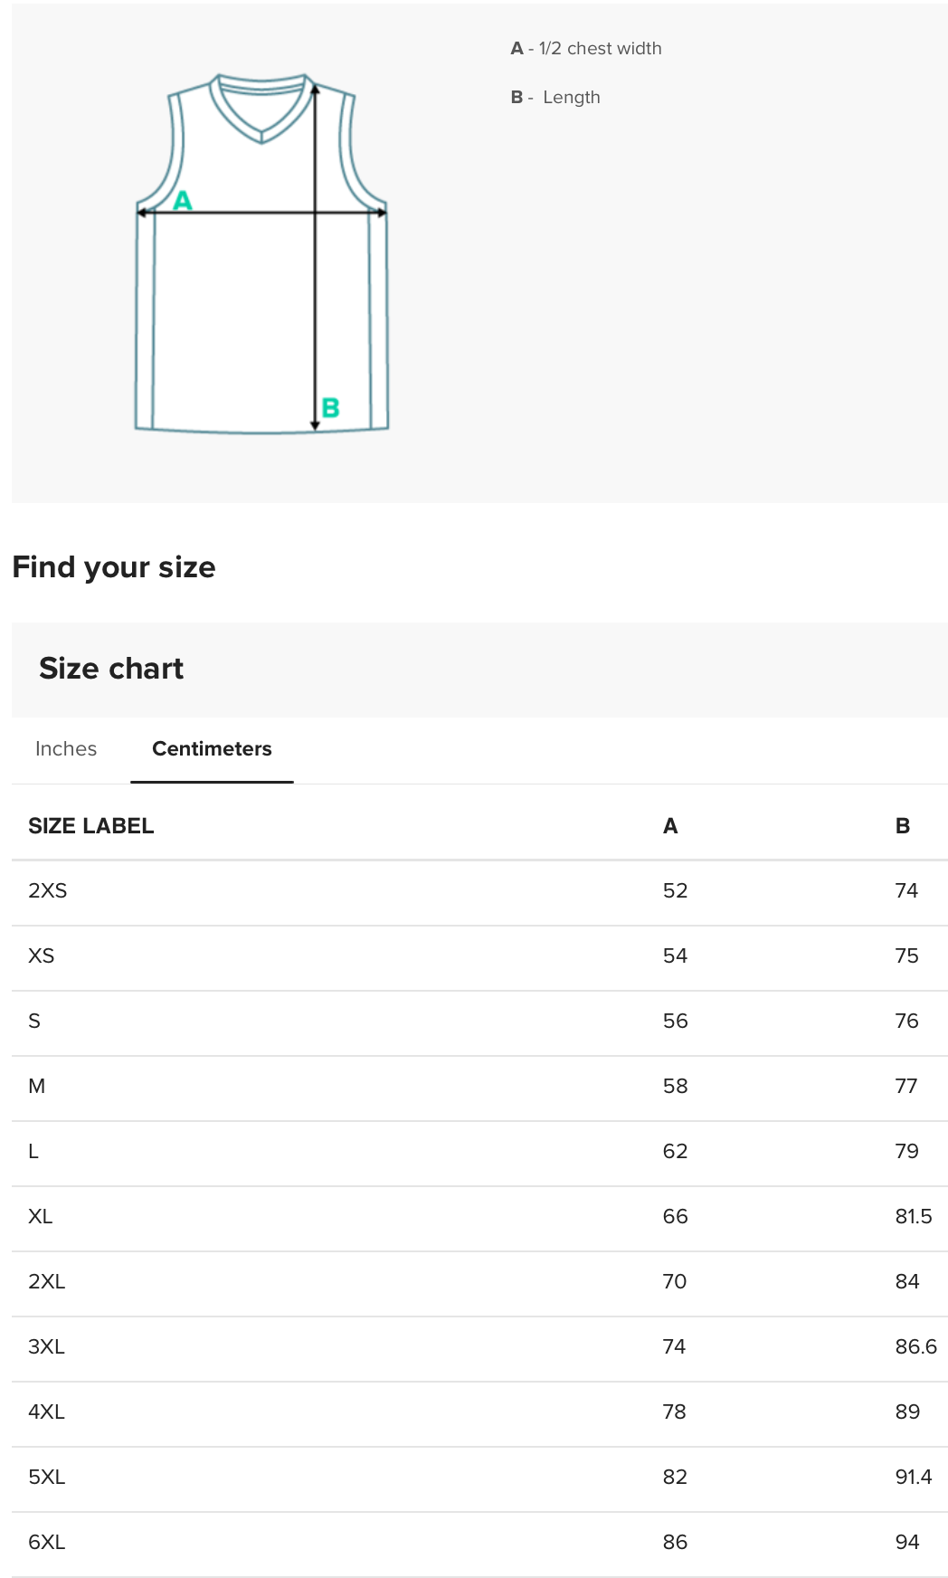Click the SIZE LABEL column header
Screen dimensions: 948x1578
(x=91, y=826)
